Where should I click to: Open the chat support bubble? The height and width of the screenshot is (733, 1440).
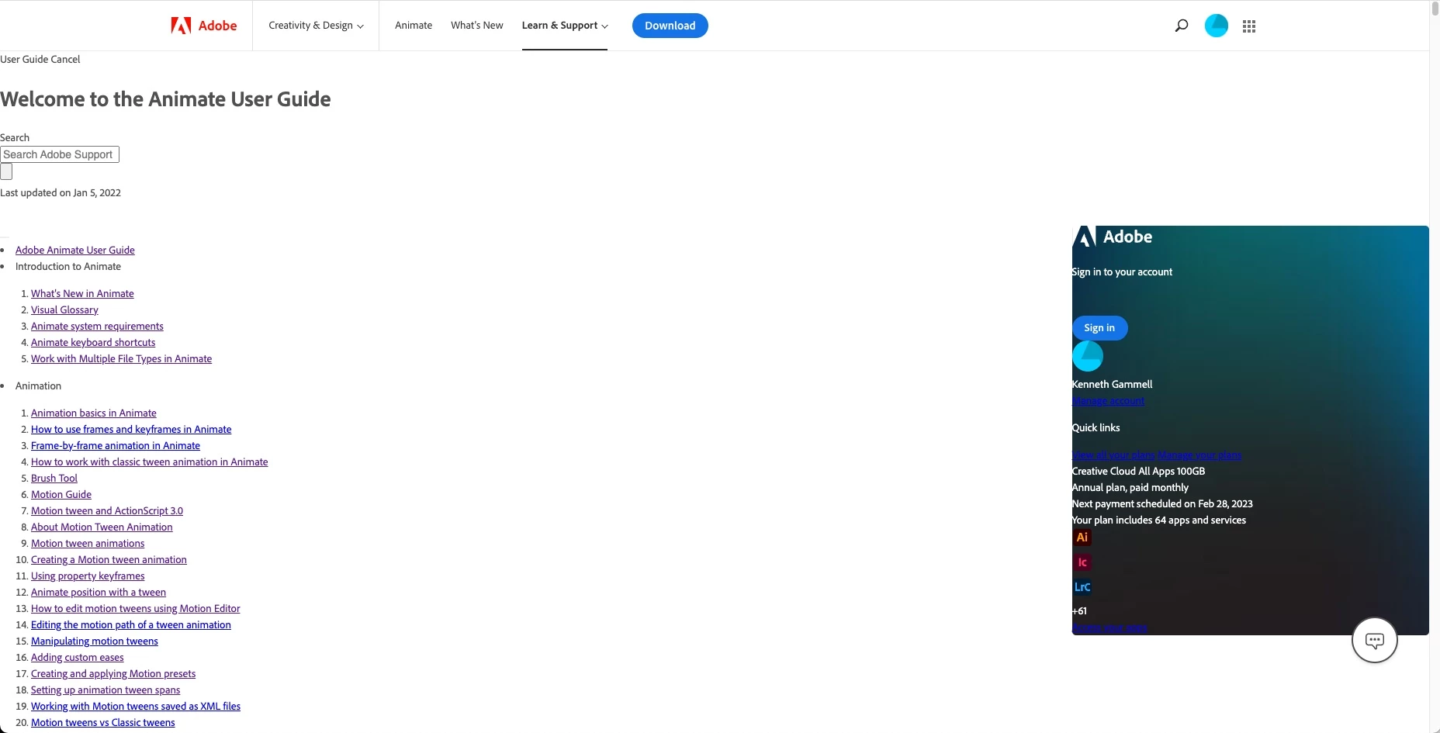coord(1375,641)
